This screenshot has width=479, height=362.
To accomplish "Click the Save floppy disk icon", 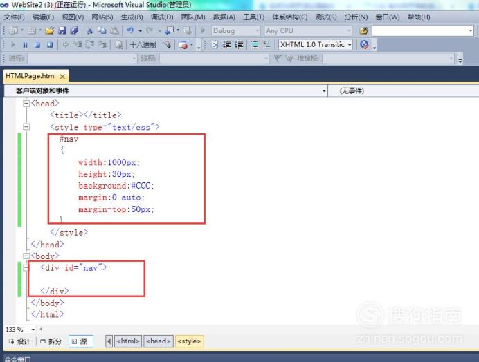I will 62,30.
